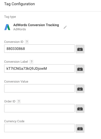The height and width of the screenshot is (139, 101).
Task: Open help for Conversion Label
Action: (x=31, y=62)
